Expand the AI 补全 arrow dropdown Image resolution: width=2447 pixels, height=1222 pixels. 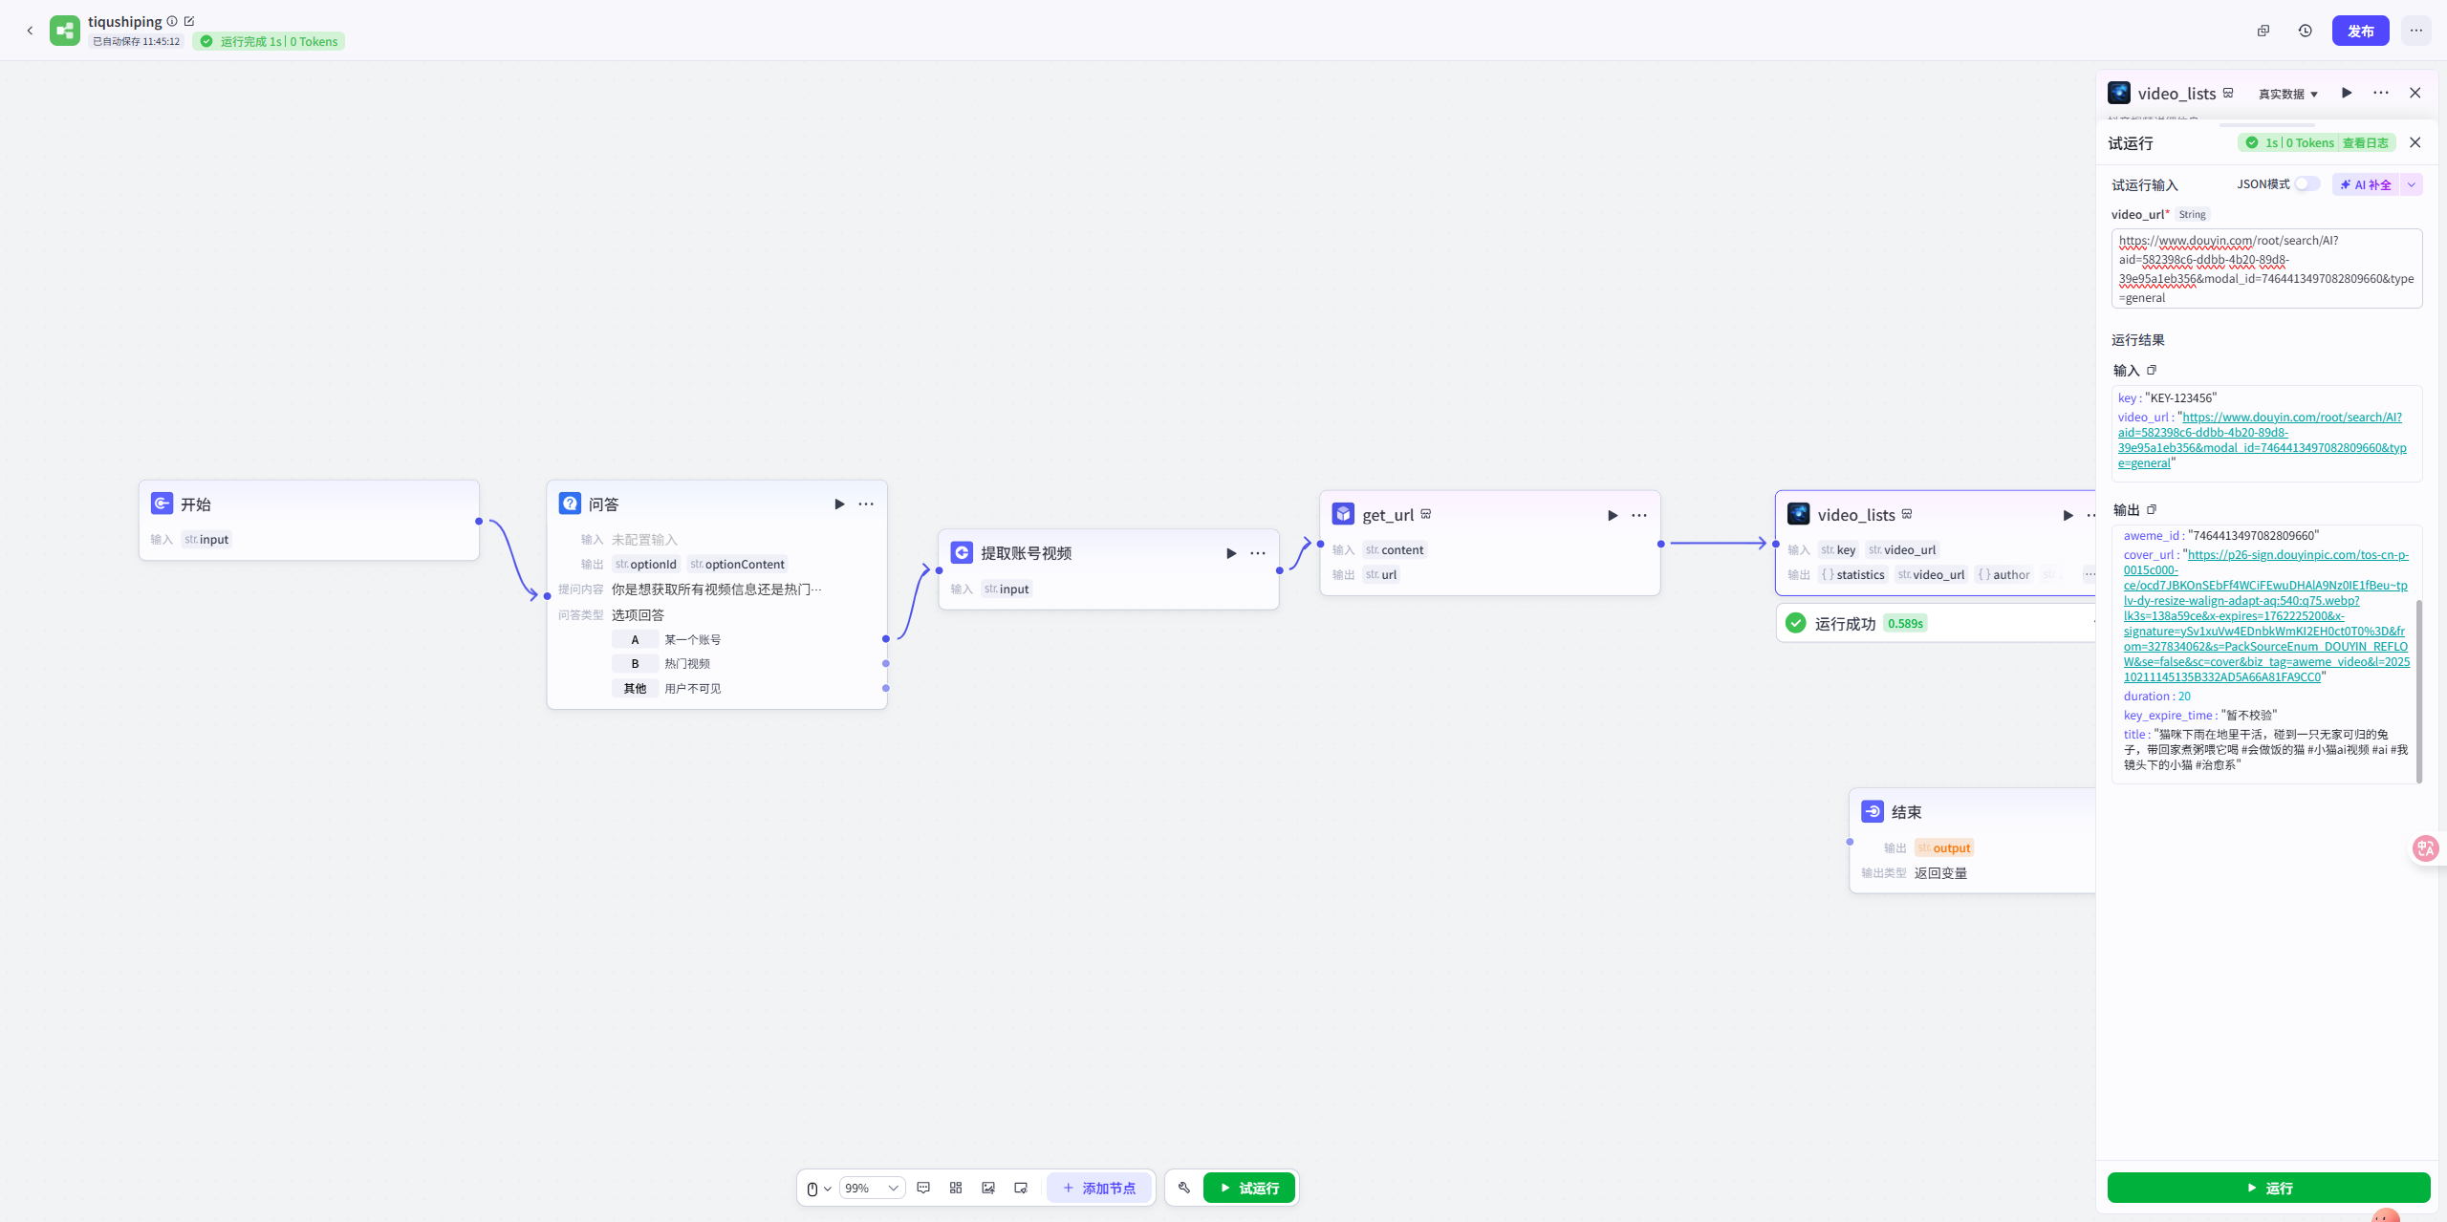(2412, 184)
